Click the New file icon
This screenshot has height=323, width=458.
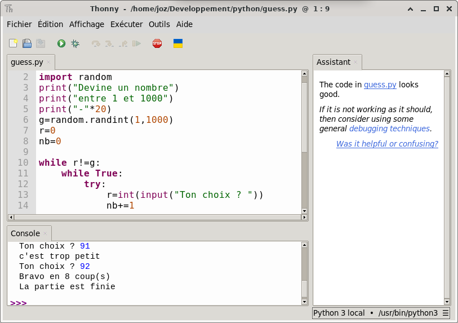(14, 43)
